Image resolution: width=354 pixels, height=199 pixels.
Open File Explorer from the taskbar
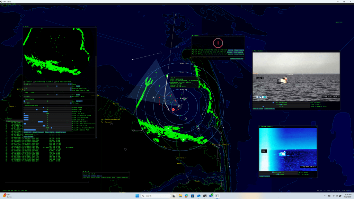180,196
